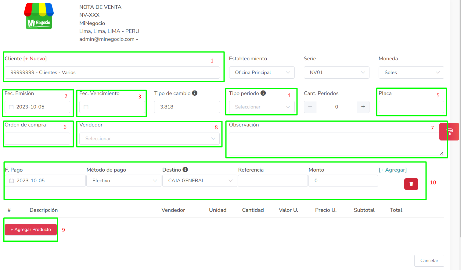This screenshot has width=461, height=270.
Task: Click the Referencia input field
Action: tap(273, 181)
